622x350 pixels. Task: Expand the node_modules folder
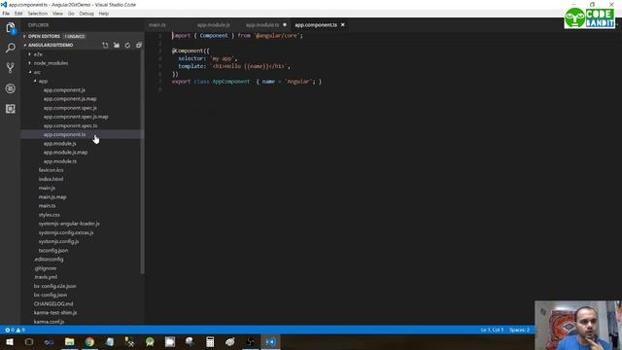pos(51,63)
